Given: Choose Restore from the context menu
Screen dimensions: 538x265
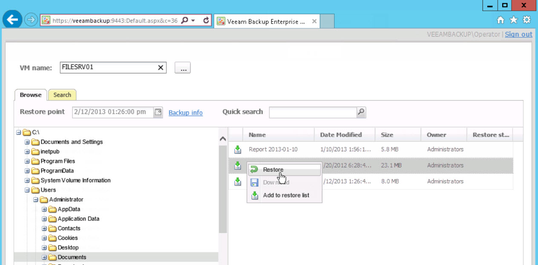Looking at the screenshot, I should click(285, 170).
